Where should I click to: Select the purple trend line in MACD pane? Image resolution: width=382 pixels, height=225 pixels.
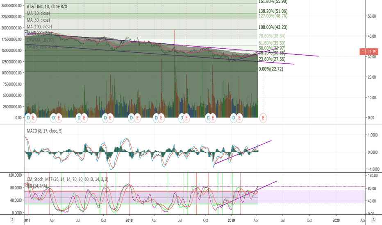click(243, 152)
